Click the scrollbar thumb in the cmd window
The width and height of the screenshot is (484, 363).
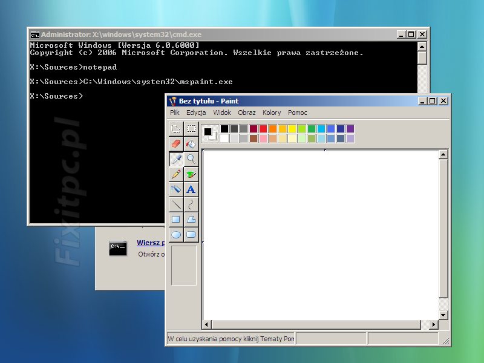click(x=422, y=57)
